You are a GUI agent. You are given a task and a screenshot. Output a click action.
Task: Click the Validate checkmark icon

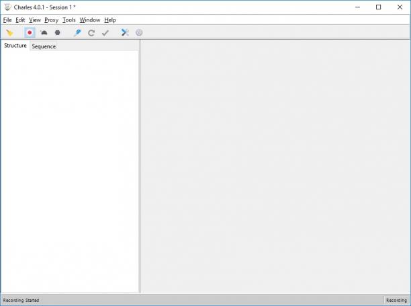coord(105,33)
